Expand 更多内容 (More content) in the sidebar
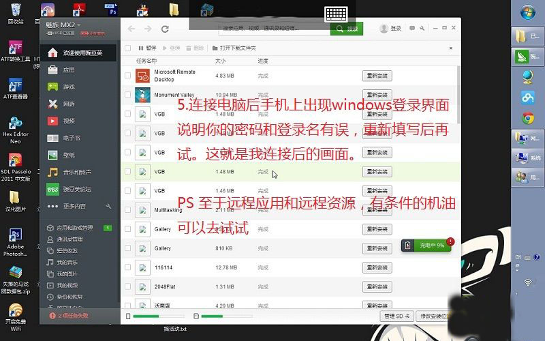Screen dimensions: 545x341 coord(75,206)
